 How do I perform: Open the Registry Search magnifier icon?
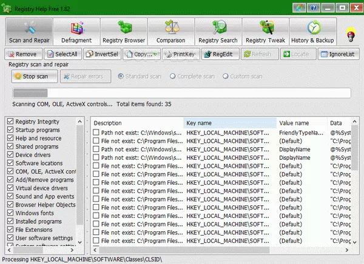220,27
